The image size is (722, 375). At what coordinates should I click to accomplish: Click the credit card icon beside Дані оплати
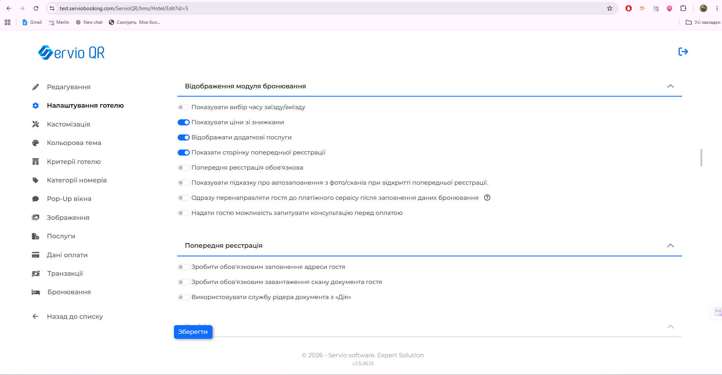36,255
